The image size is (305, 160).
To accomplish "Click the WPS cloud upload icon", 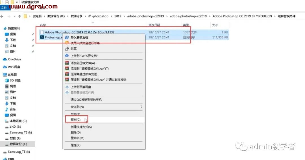I will pyautogui.click(x=67, y=56).
